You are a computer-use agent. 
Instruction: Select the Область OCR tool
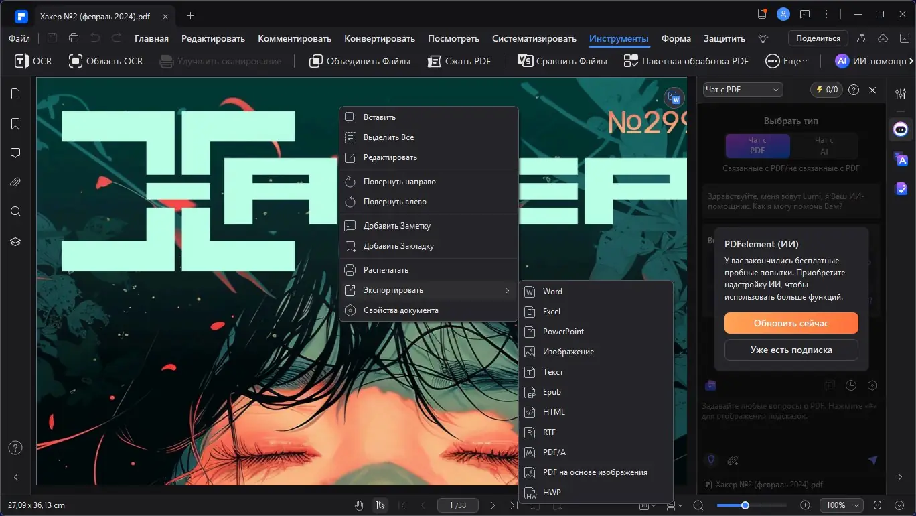click(x=106, y=61)
